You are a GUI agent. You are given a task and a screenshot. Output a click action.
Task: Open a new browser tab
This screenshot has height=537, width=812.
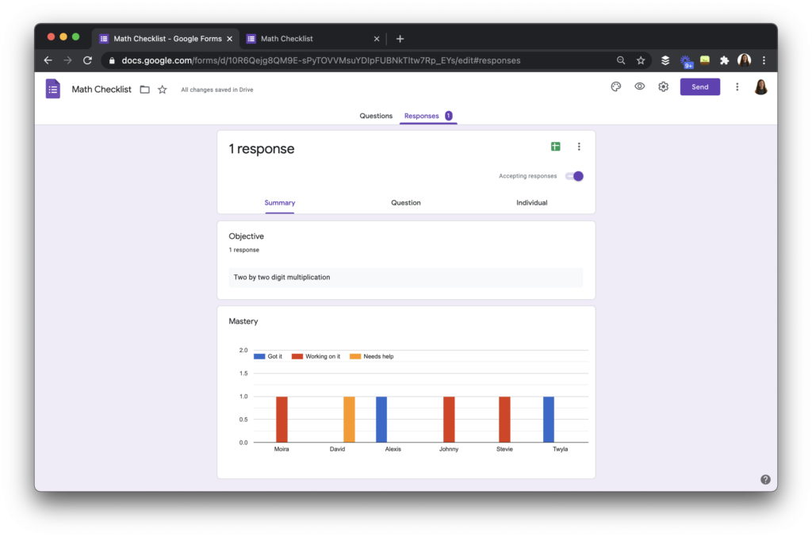[x=400, y=37]
